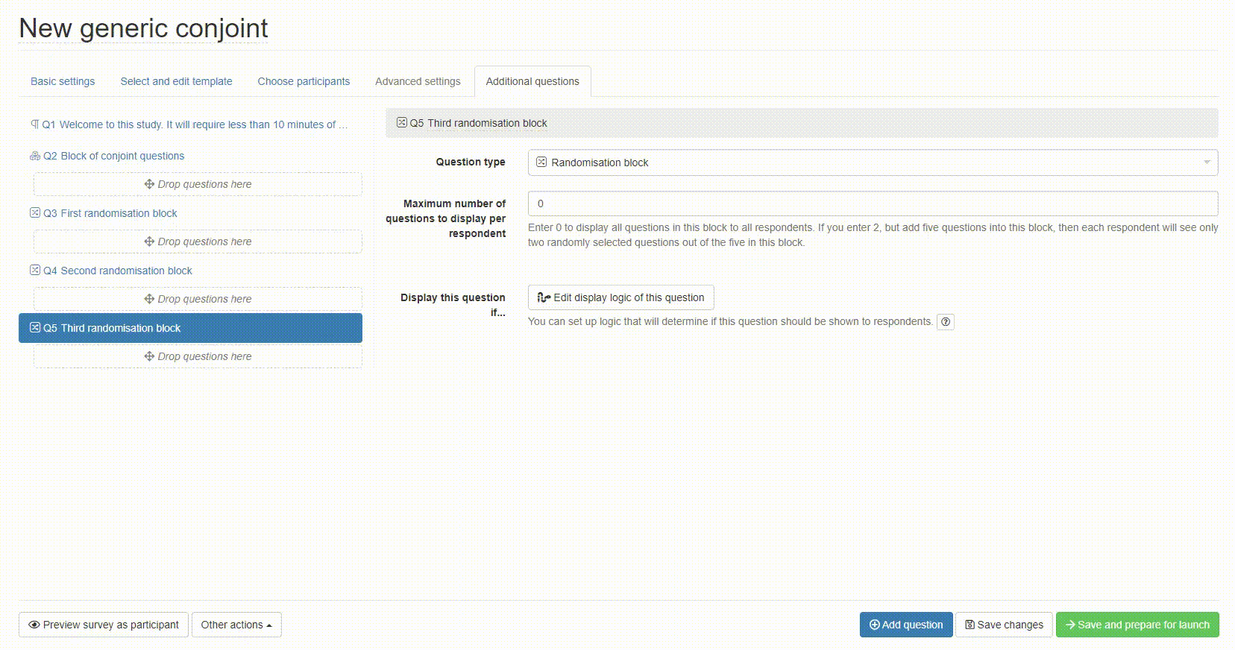This screenshot has height=650, width=1235.
Task: Switch to Select and edit template tab
Action: [x=176, y=81]
